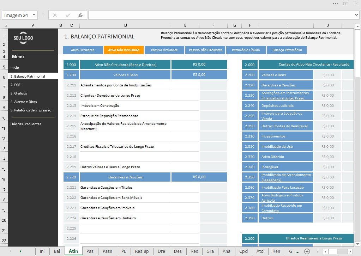Select the value cell for Imóveis em Construção
Screen dimensions: 361x256
click(x=185, y=105)
